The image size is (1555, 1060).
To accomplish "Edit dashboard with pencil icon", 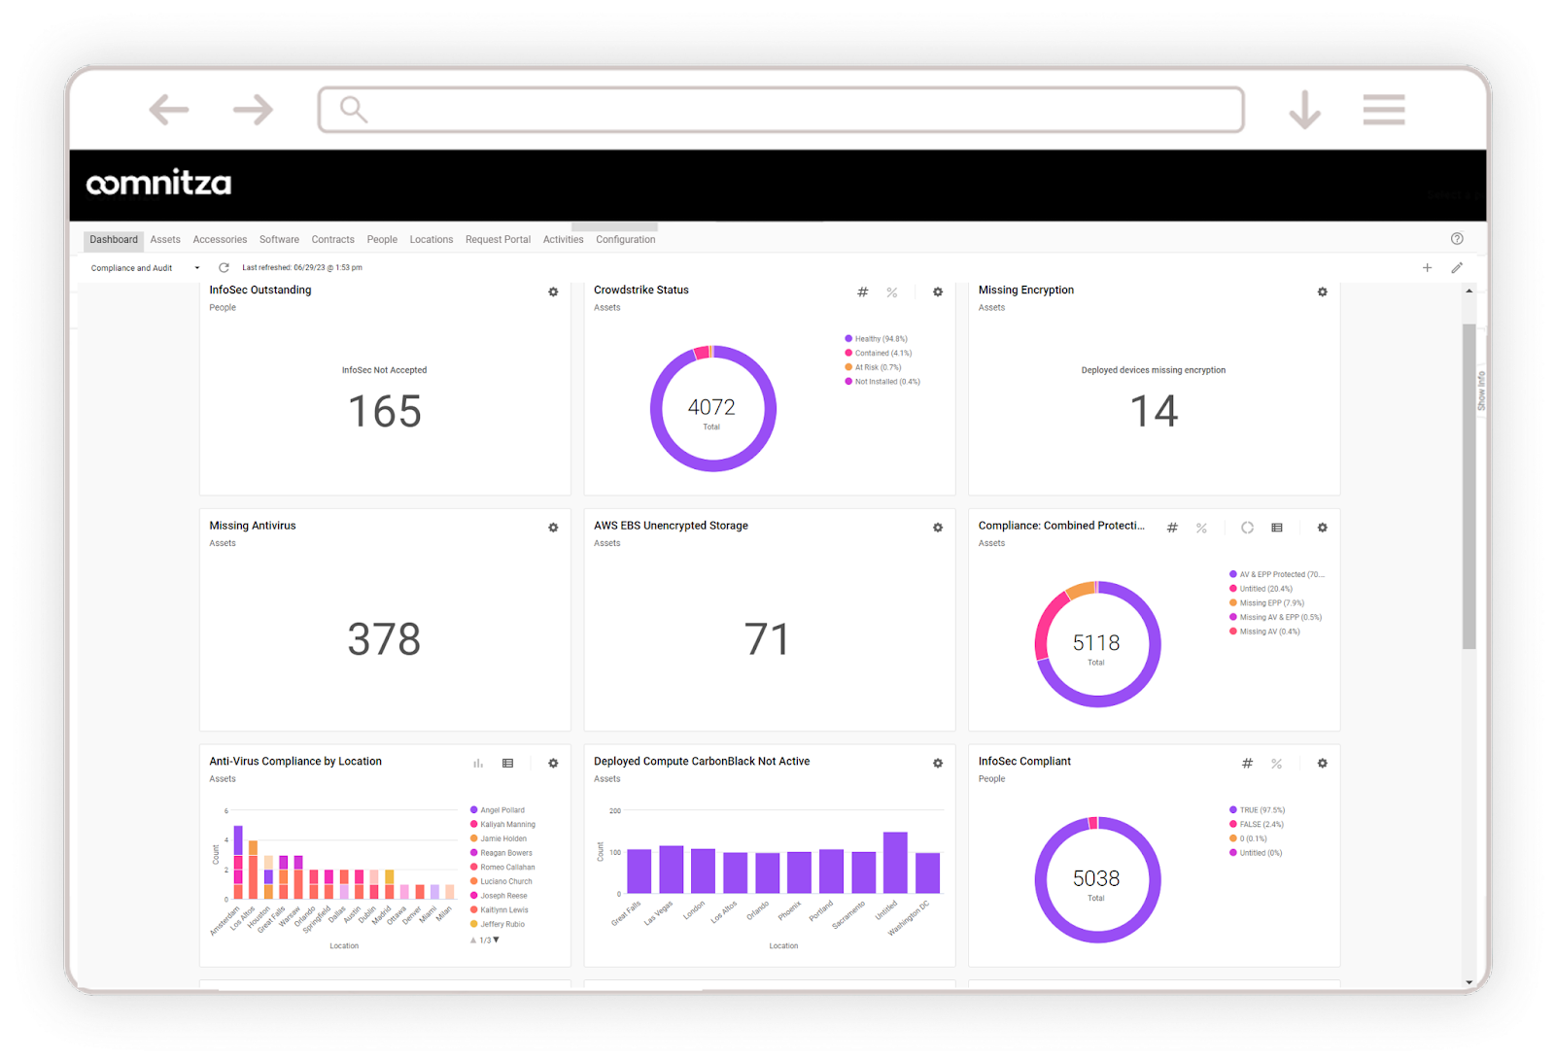I will (1457, 267).
